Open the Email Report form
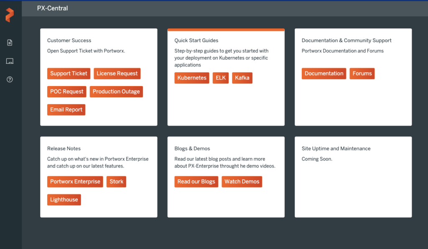This screenshot has width=428, height=249. 66,109
